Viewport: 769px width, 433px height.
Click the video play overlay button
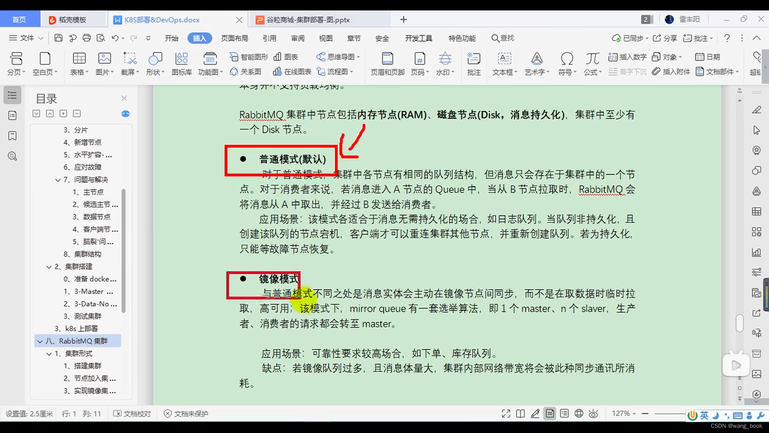(x=736, y=364)
